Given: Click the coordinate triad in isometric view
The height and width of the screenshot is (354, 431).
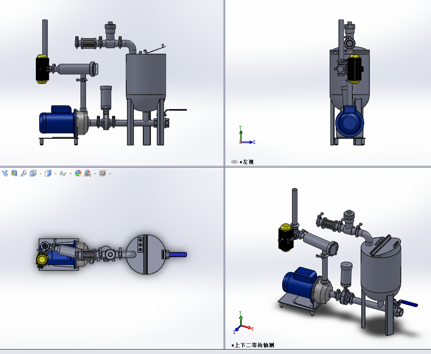Looking at the screenshot, I should pyautogui.click(x=243, y=322).
